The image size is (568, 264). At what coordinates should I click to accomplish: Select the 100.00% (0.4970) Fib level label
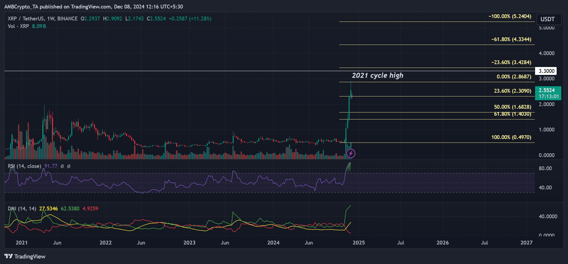[x=511, y=137]
